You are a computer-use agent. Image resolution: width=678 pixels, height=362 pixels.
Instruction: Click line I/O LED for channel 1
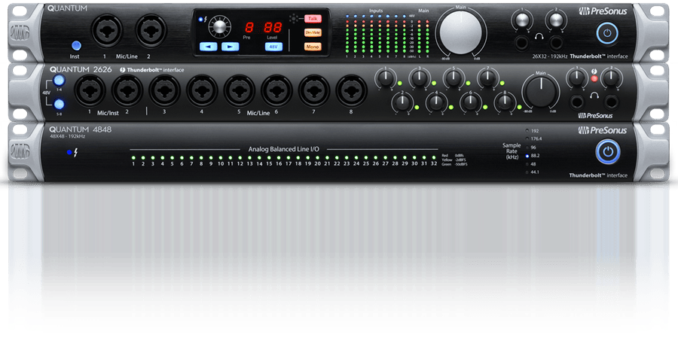point(133,158)
